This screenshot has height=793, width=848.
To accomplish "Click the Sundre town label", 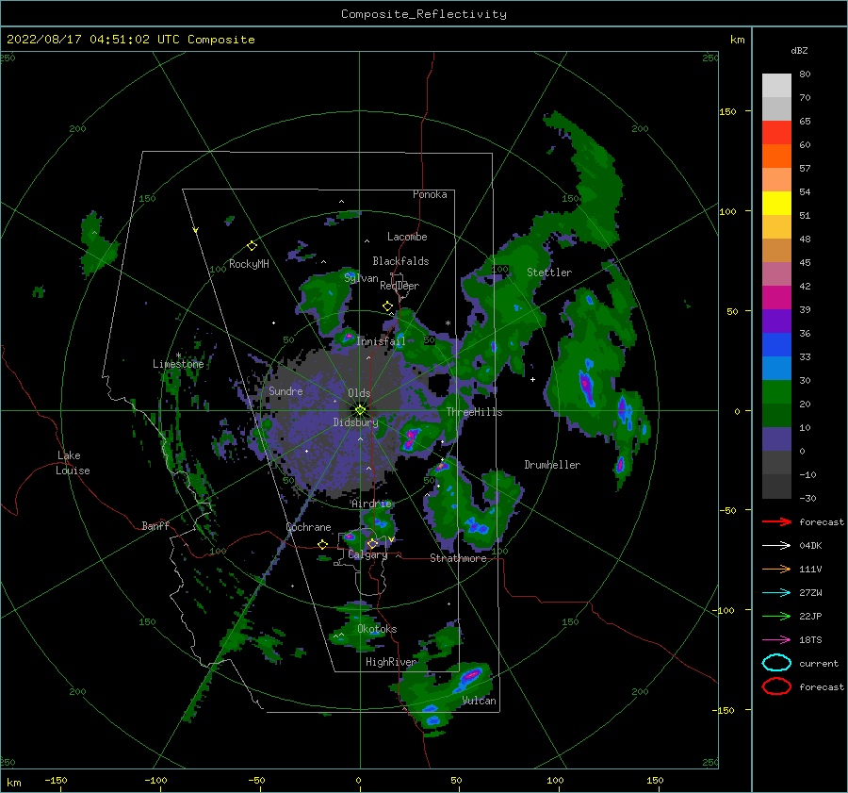I will (x=285, y=391).
